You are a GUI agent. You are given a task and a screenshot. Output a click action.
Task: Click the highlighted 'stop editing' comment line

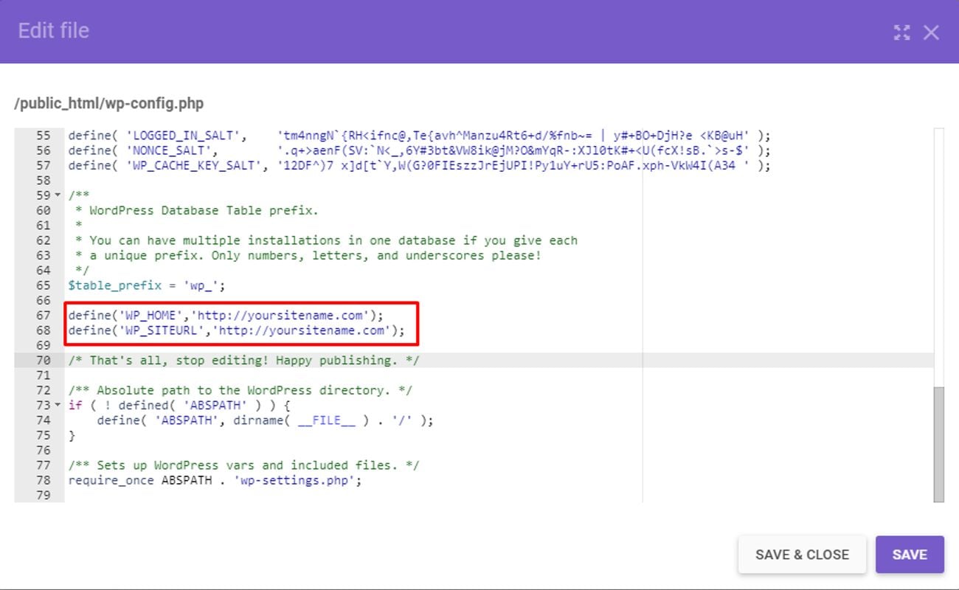click(x=243, y=360)
